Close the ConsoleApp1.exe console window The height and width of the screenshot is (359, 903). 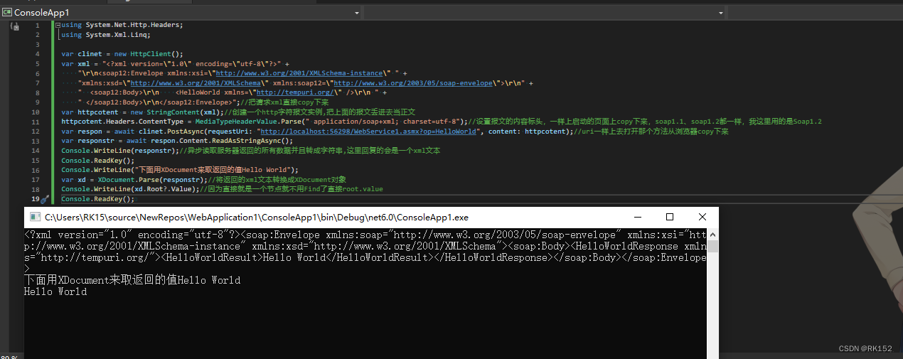(x=702, y=217)
